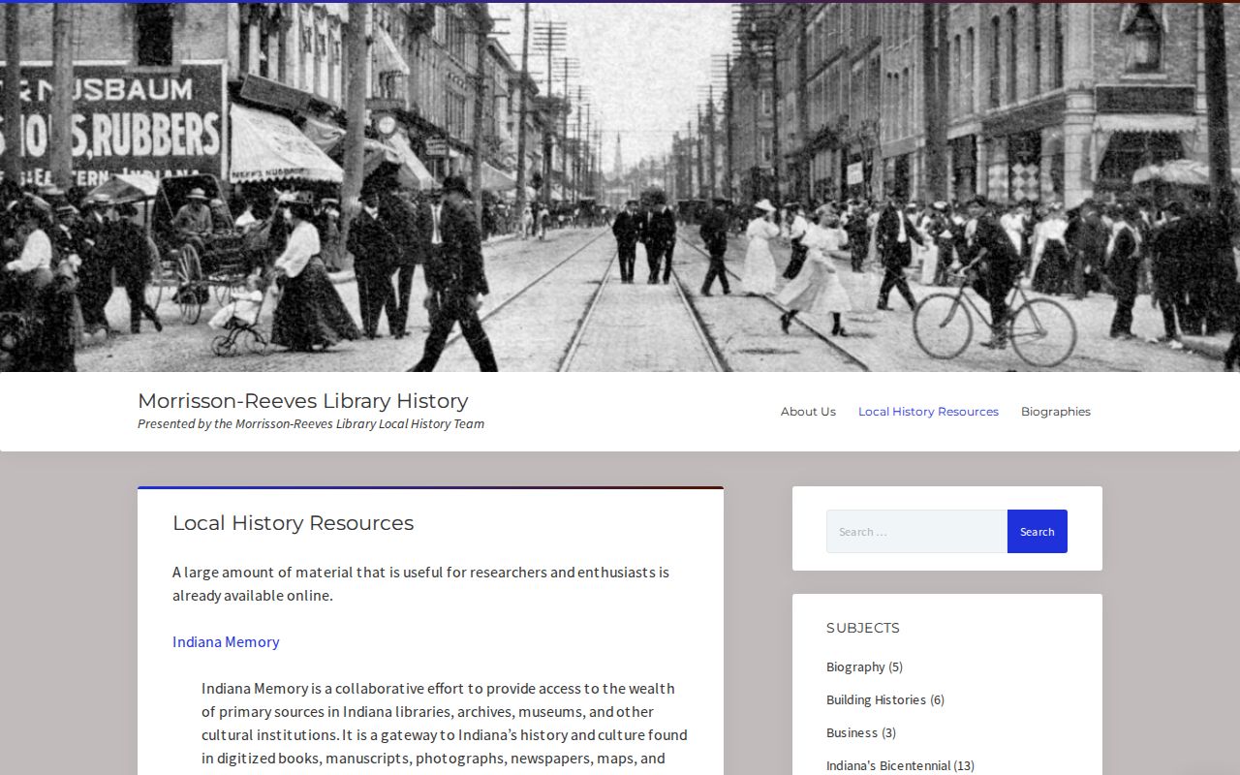Click the site tagline about Local History Team
This screenshot has height=775, width=1240.
[x=311, y=423]
